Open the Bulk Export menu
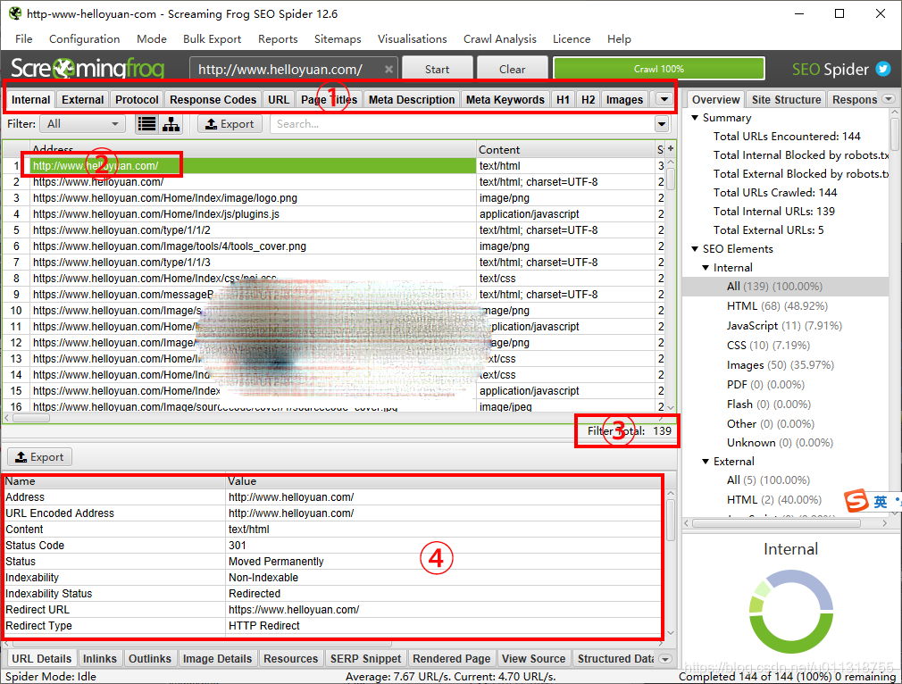The height and width of the screenshot is (684, 902). tap(213, 38)
